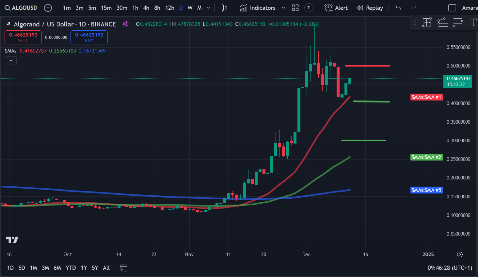
Task: Open the Amara layout name menu
Action: click(470, 8)
